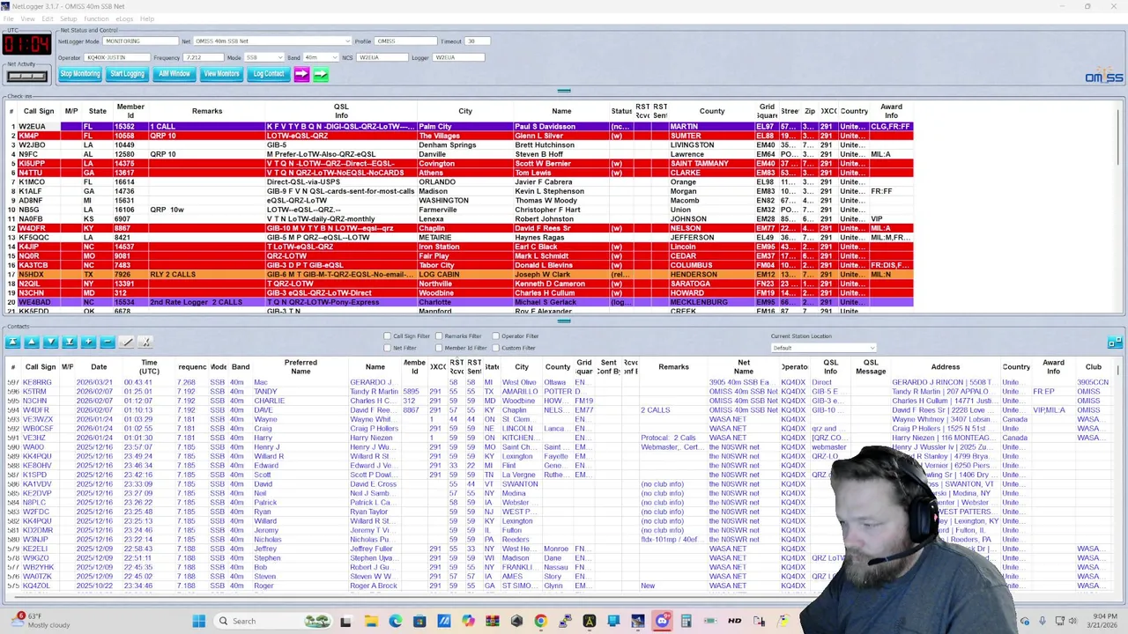1128x634 pixels.
Task: Open the HD app taskbar icon
Action: [734, 621]
